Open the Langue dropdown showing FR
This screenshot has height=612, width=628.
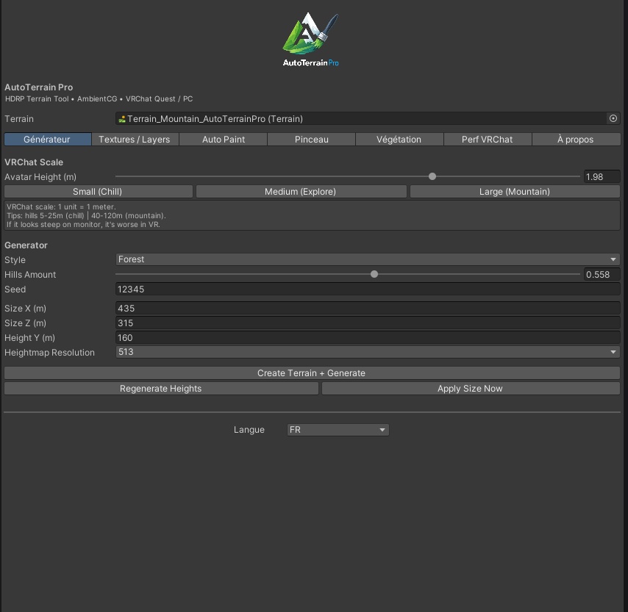tap(338, 430)
